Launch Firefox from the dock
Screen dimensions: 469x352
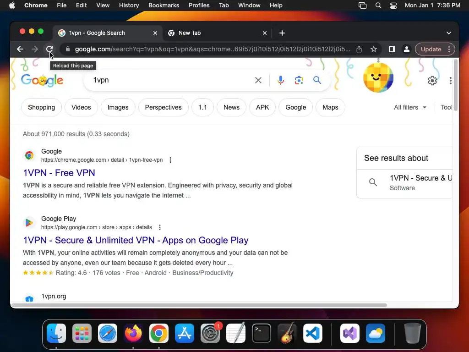click(x=133, y=333)
